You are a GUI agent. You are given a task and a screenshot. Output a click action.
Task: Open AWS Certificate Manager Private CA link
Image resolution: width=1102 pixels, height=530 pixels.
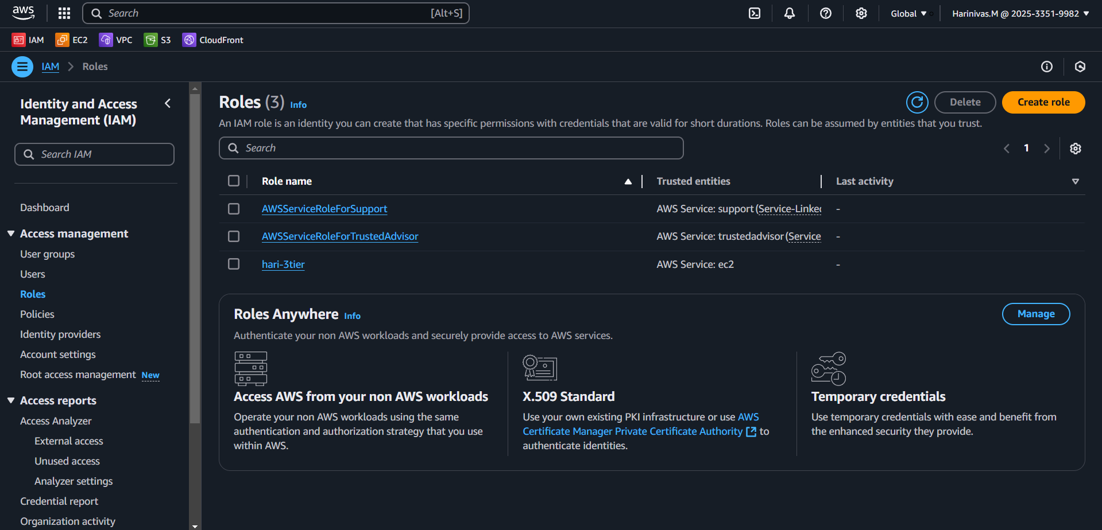640,424
